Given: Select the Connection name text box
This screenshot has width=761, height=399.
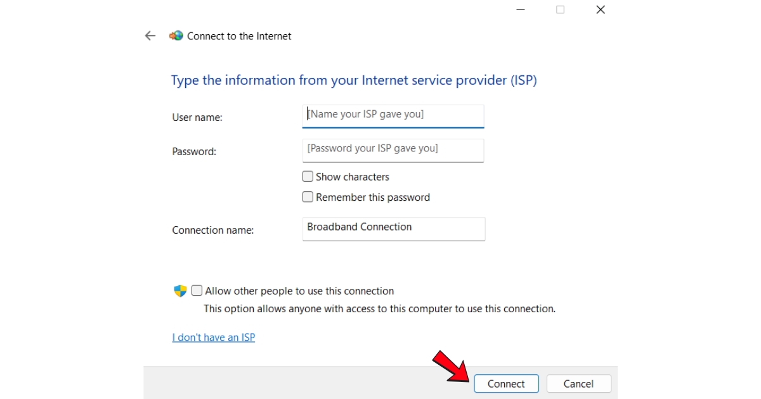Looking at the screenshot, I should click(x=393, y=228).
